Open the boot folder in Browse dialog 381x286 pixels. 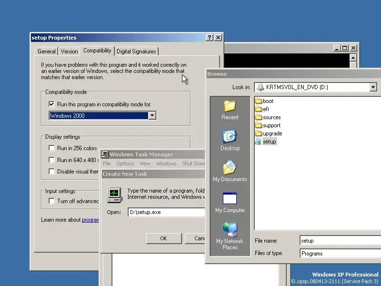tap(264, 101)
